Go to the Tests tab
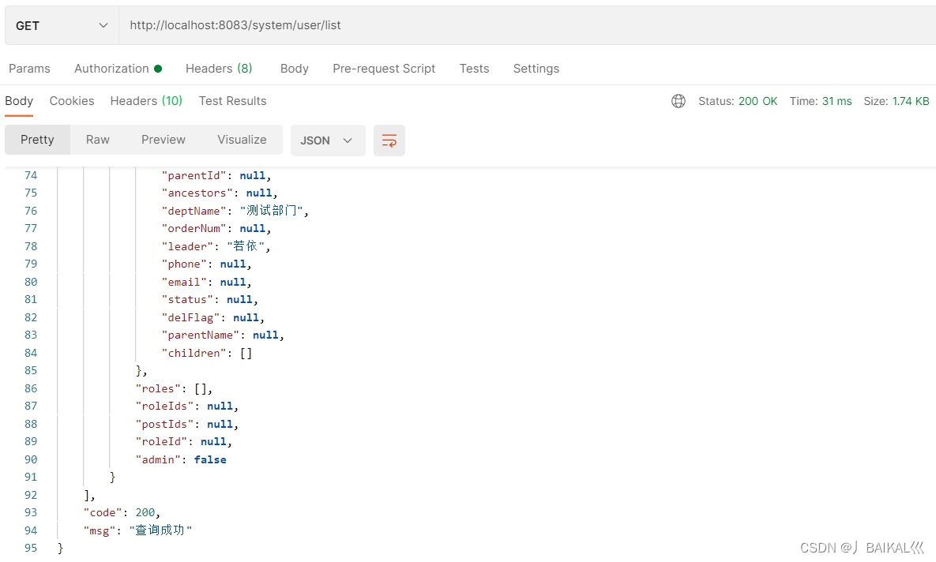The height and width of the screenshot is (562, 936). click(474, 69)
